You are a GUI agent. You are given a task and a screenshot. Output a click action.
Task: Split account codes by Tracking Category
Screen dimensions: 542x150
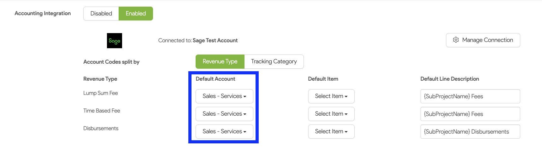tap(274, 61)
